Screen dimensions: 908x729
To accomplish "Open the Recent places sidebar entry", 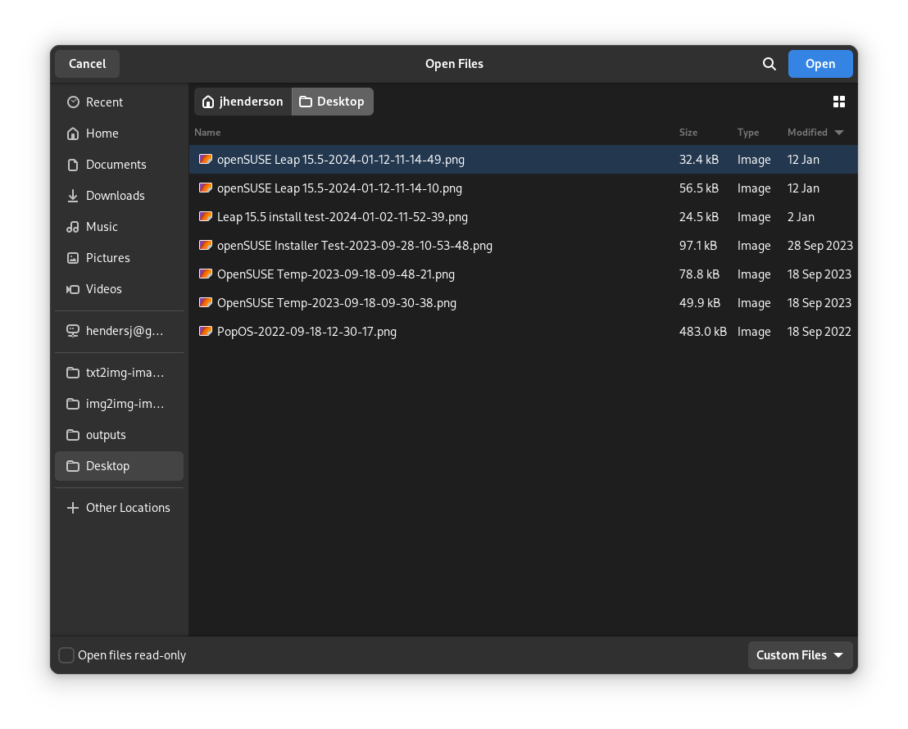I will (x=103, y=102).
